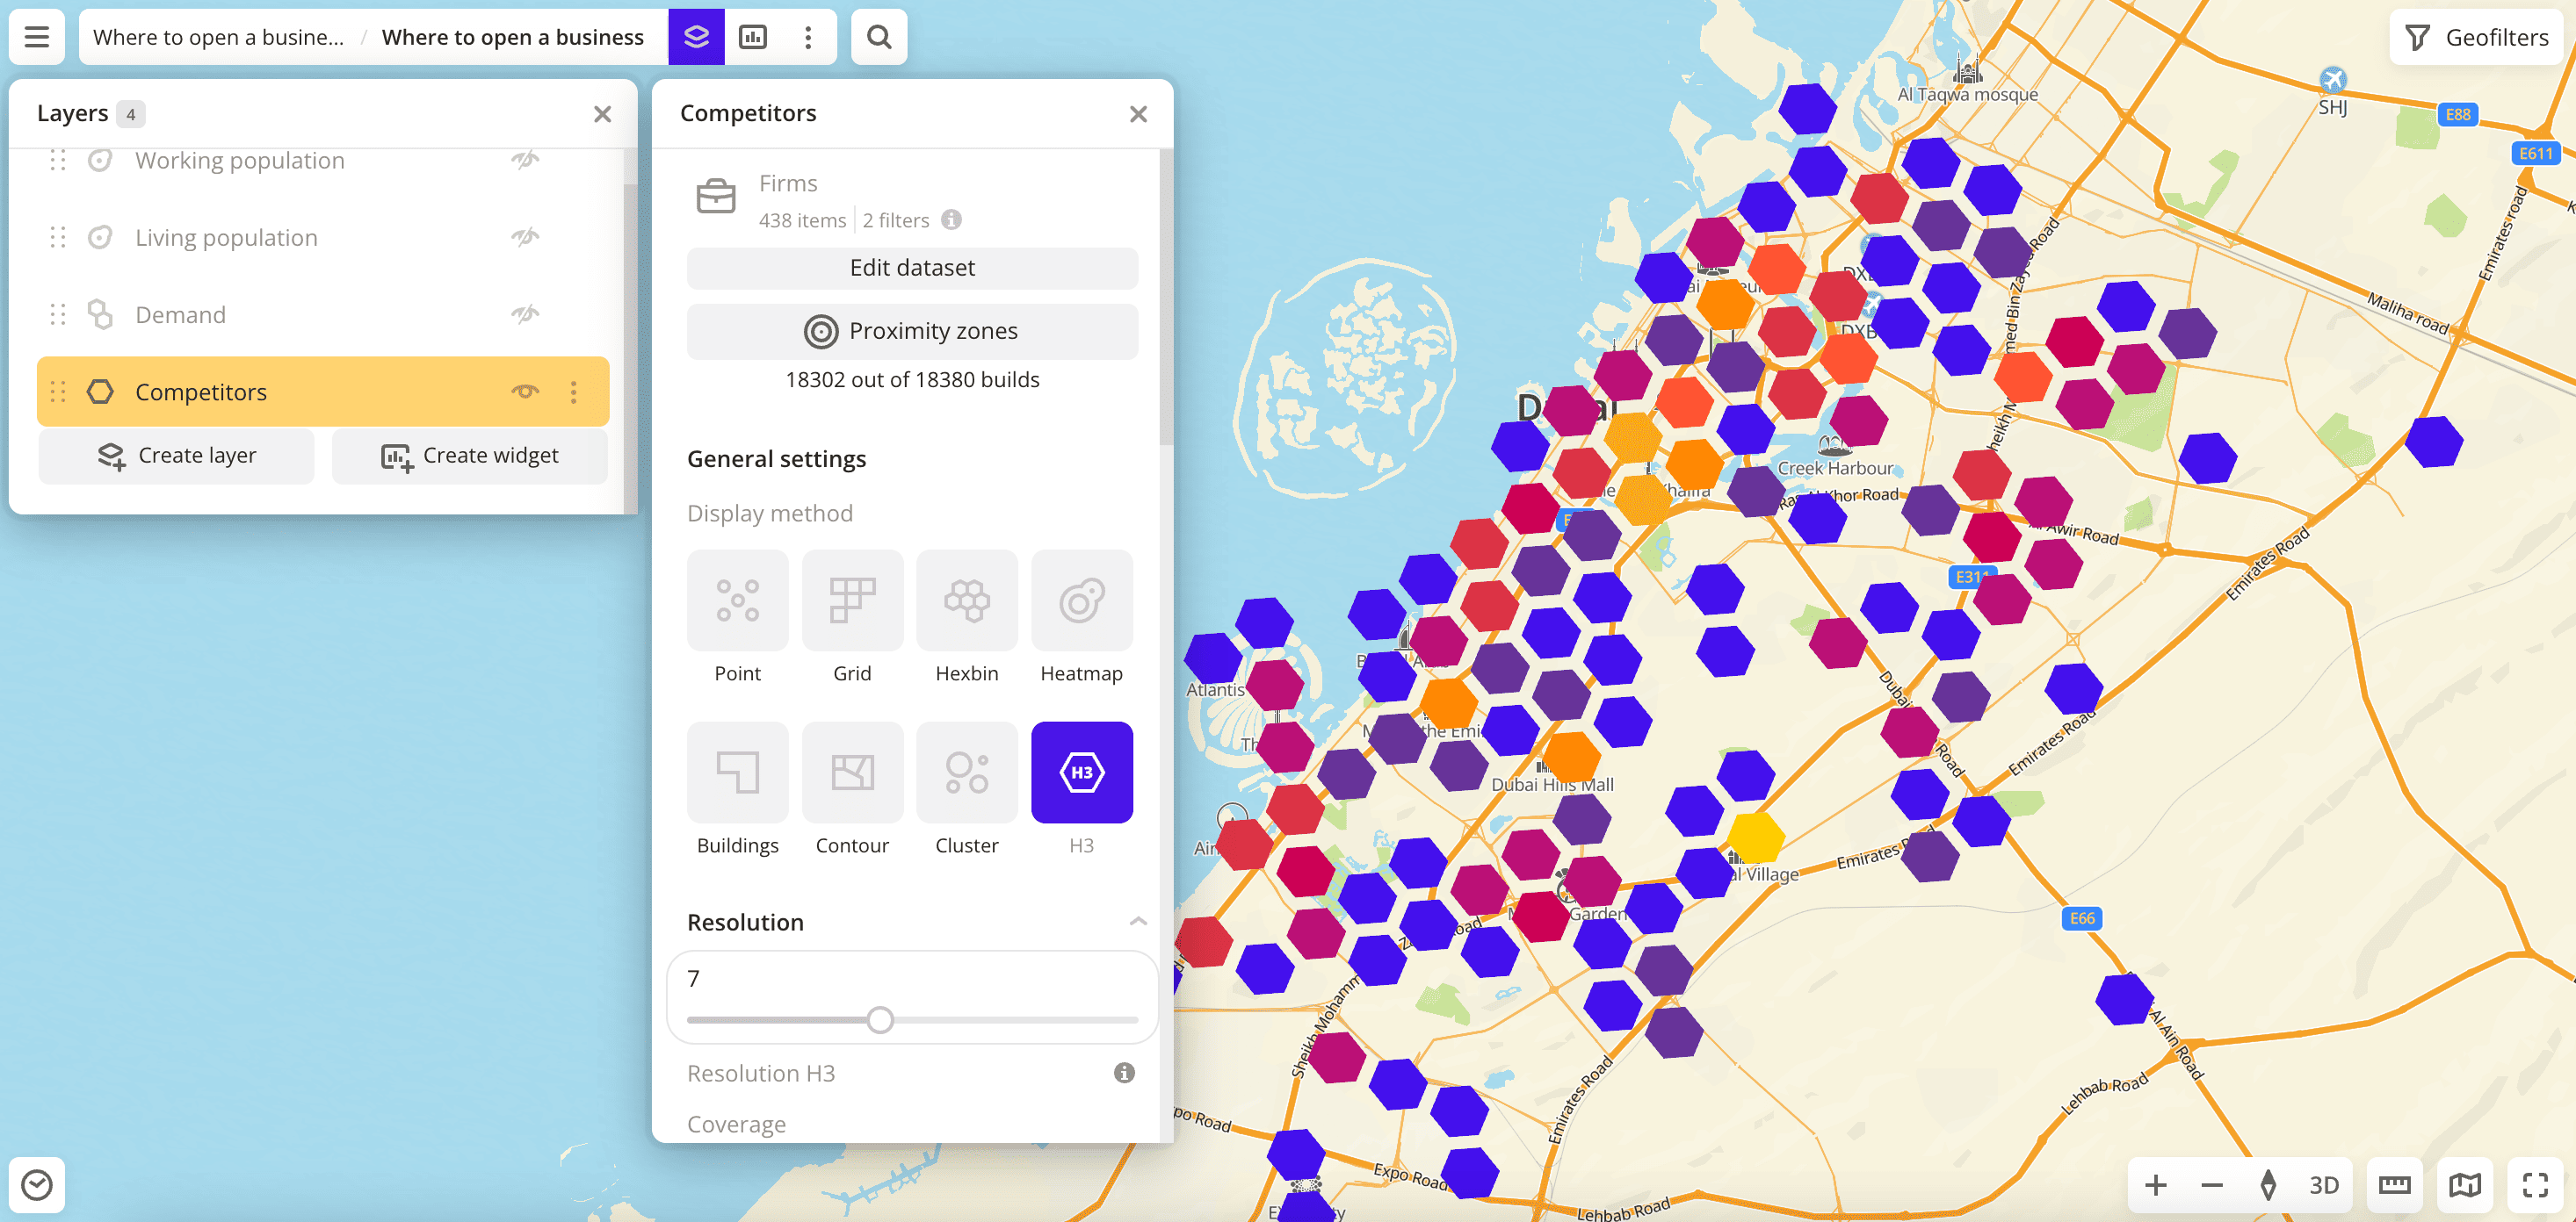Click the Edit dataset button

click(911, 268)
